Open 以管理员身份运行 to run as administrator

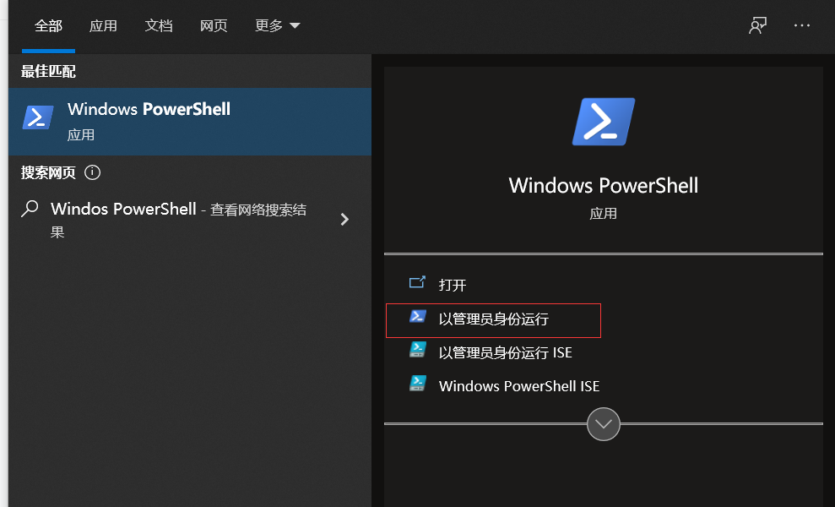[x=493, y=319]
